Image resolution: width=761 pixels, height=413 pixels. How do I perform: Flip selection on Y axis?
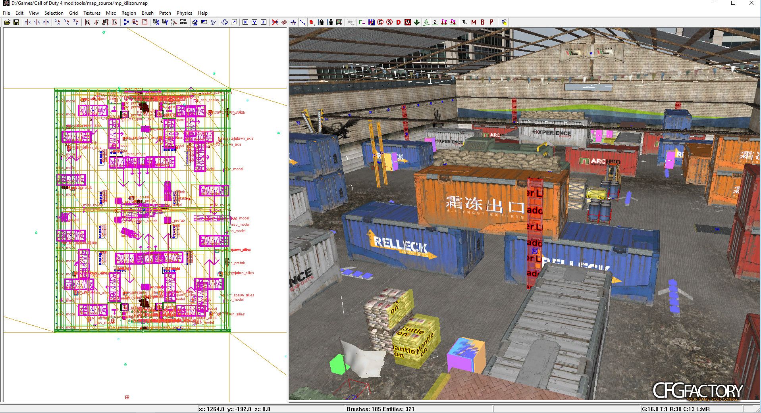37,22
